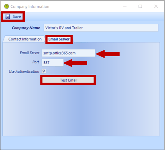This screenshot has height=150, width=165.
Task: Click the yellow application logo in title bar
Action: coord(6,6)
